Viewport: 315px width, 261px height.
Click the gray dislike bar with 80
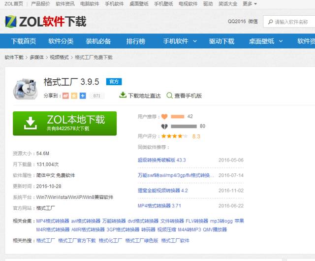click(184, 126)
